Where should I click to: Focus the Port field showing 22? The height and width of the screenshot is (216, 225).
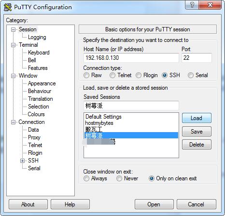[x=197, y=58]
